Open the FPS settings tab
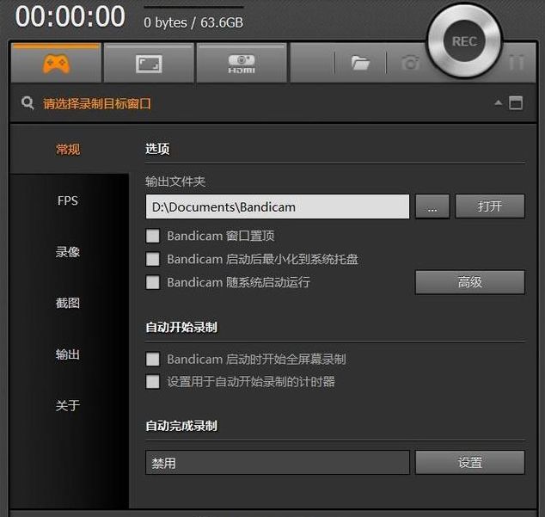 [x=68, y=200]
